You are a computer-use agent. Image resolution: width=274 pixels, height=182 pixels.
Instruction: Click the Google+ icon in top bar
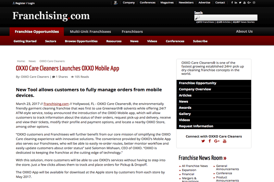[249, 3]
